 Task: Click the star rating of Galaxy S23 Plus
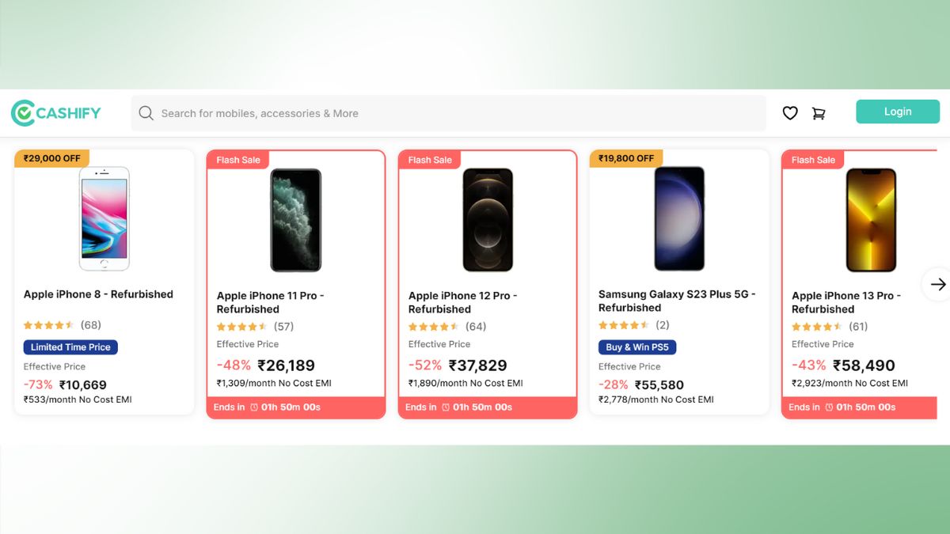[x=623, y=325]
